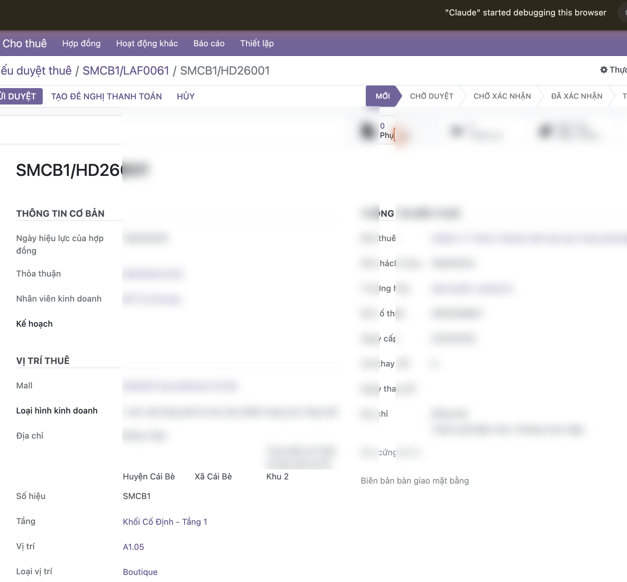Open the A1.05 location link
627x582 pixels.
point(133,547)
